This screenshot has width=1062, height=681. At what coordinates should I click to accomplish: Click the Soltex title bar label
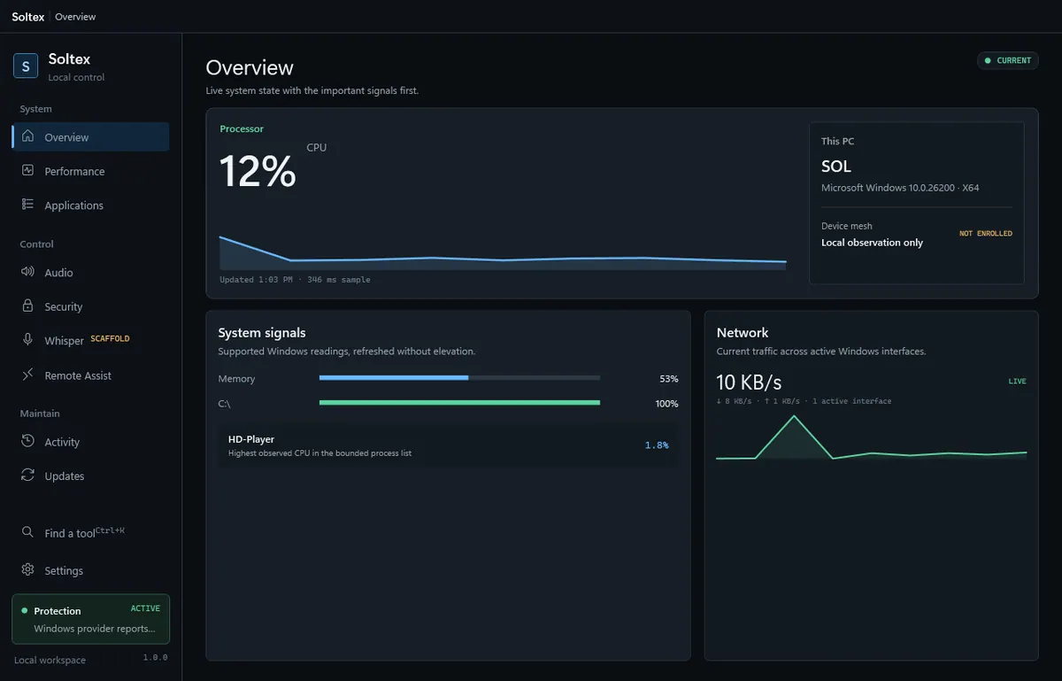pyautogui.click(x=27, y=16)
